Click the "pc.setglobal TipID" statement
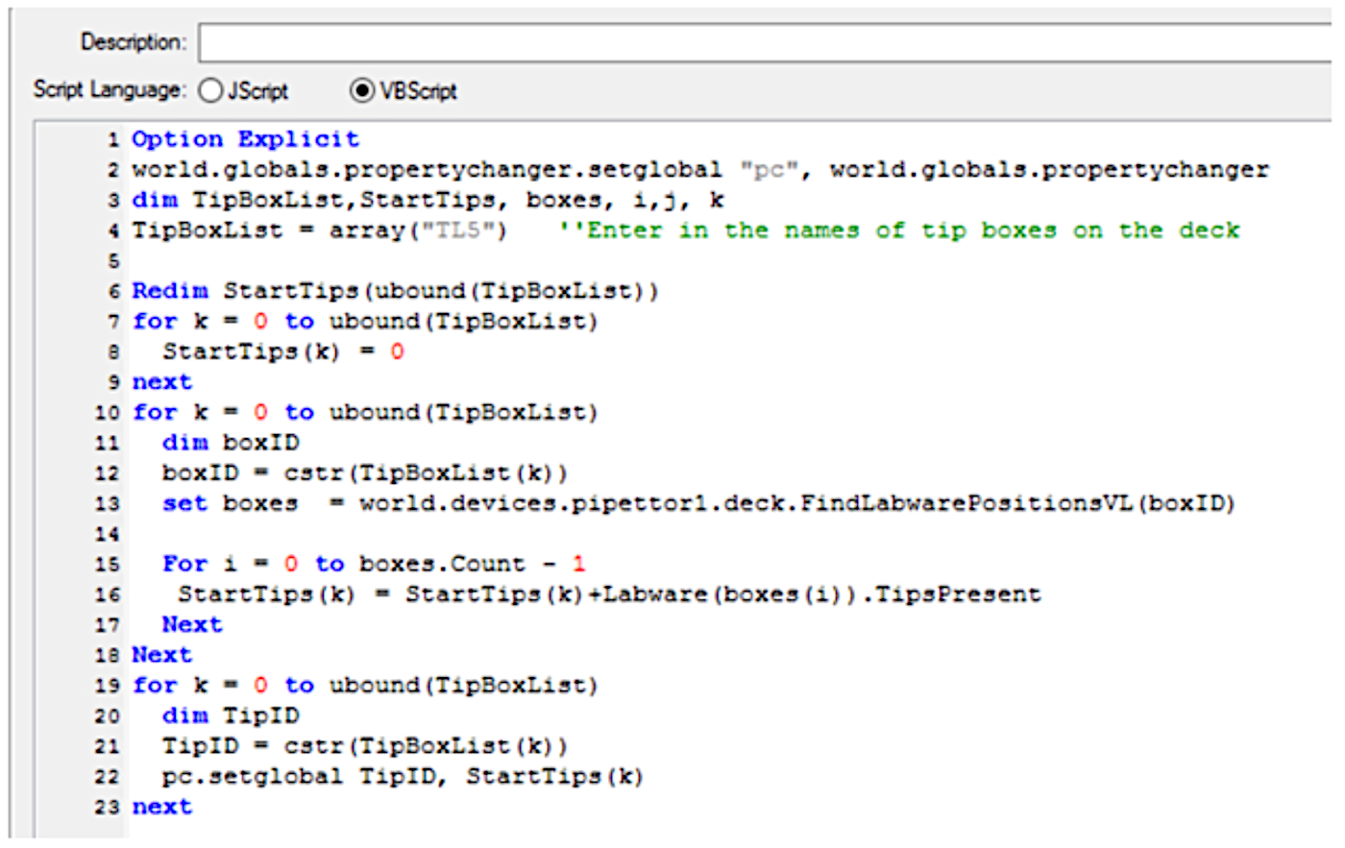The image size is (1345, 848). pos(402,776)
